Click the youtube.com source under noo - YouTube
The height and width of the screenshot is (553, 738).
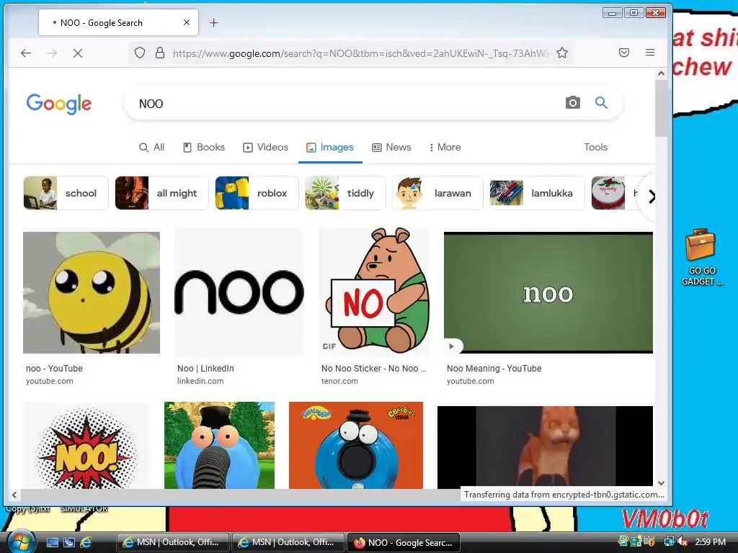50,381
